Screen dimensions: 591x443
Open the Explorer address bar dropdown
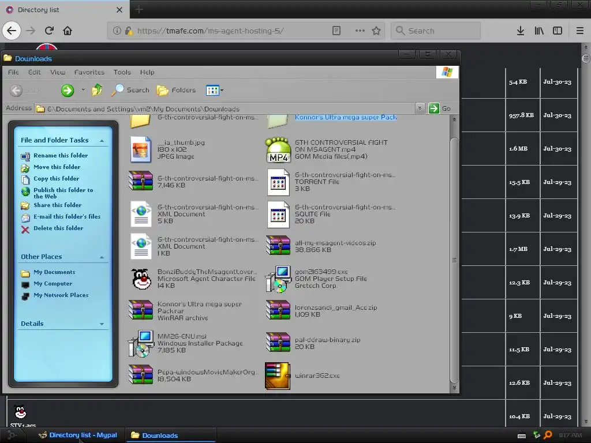click(420, 108)
